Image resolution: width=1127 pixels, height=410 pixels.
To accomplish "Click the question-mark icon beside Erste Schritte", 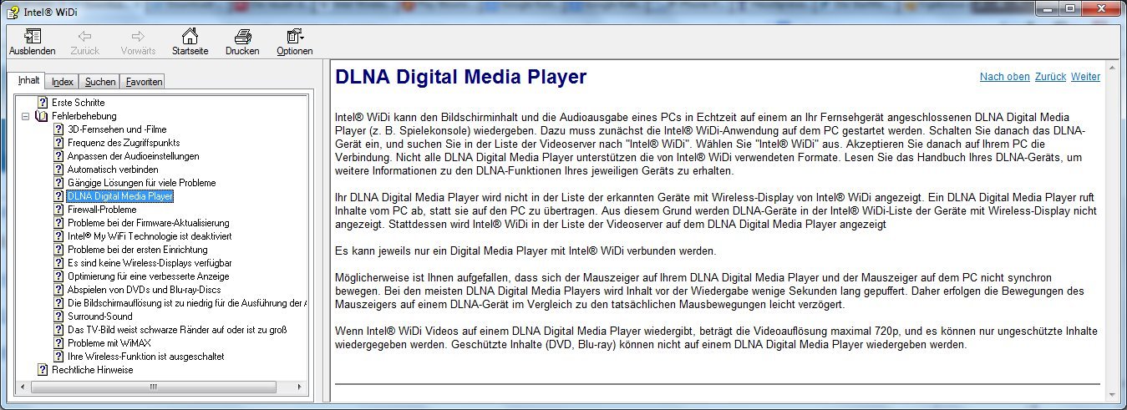I will (43, 102).
